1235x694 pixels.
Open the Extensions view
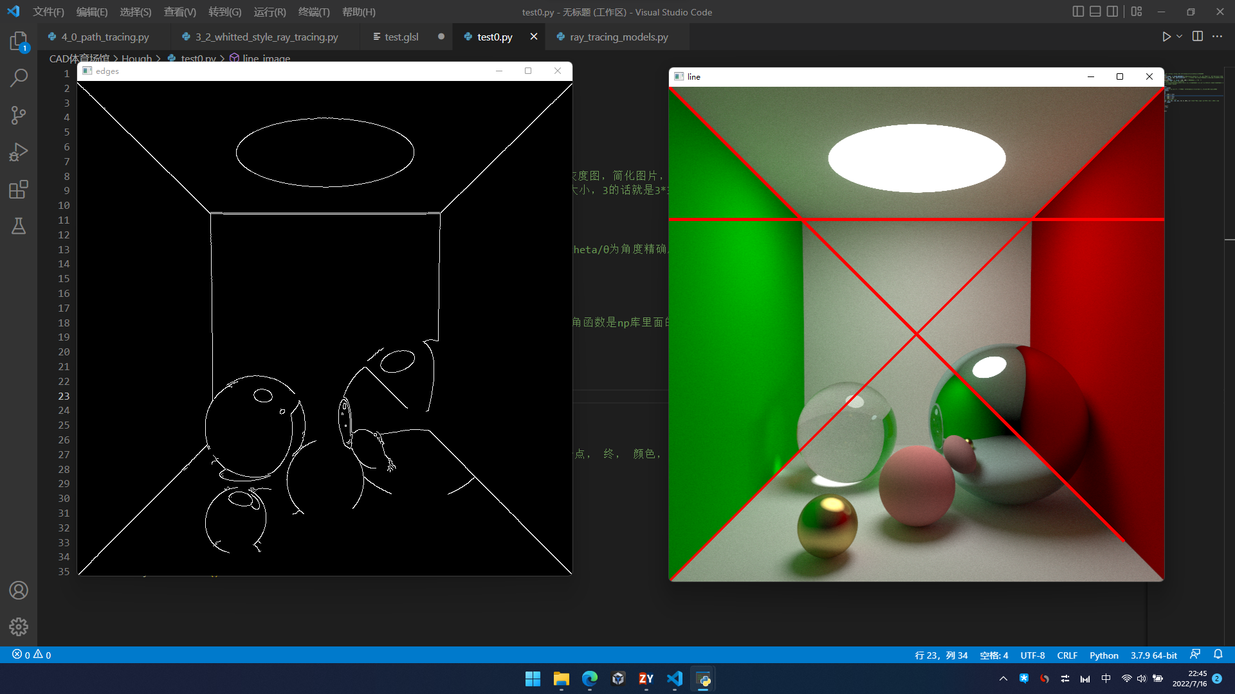pos(19,190)
